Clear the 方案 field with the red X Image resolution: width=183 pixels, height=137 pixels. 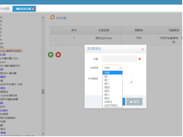(x=140, y=59)
